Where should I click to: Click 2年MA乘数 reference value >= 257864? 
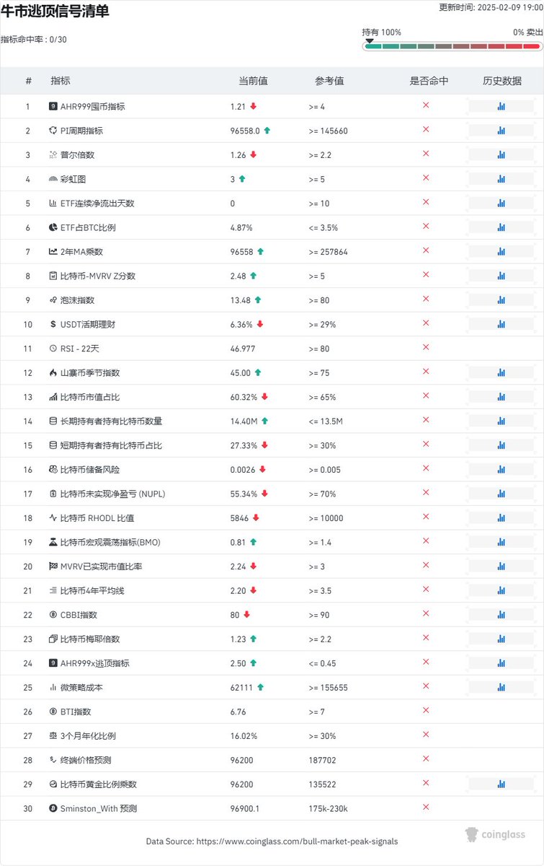[x=329, y=252]
